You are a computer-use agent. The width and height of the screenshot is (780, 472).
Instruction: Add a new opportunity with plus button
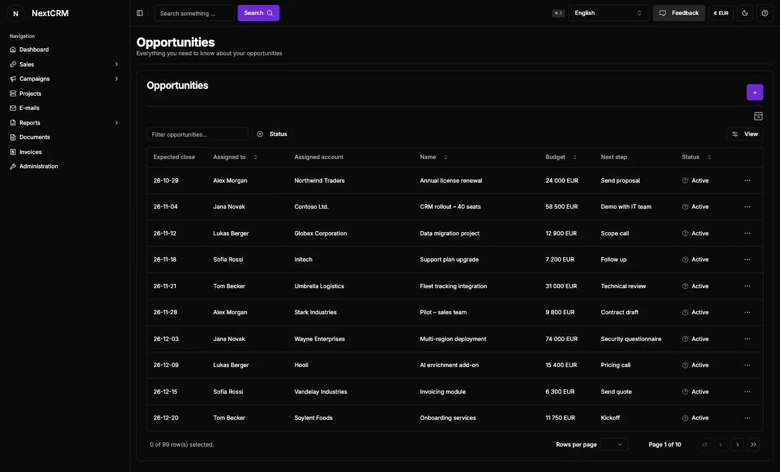point(755,93)
